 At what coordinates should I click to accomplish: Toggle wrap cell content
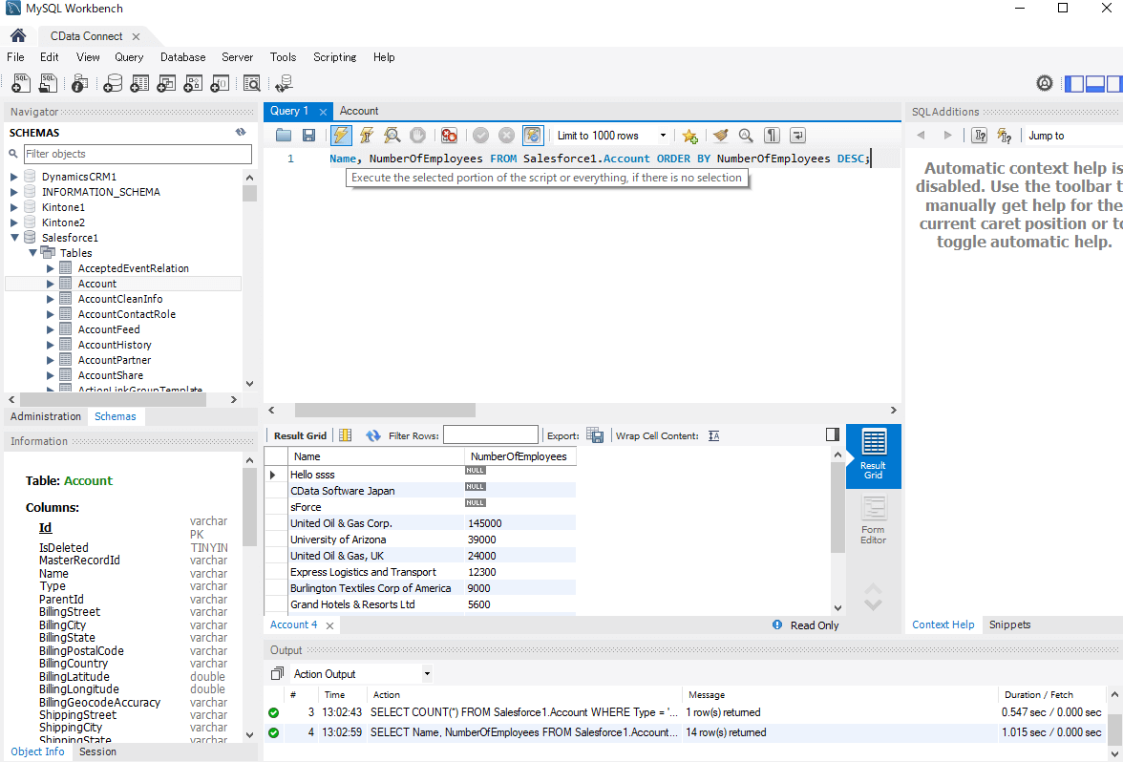pyautogui.click(x=714, y=435)
